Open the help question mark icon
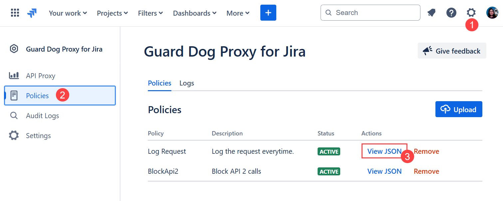The width and height of the screenshot is (503, 201). 451,13
